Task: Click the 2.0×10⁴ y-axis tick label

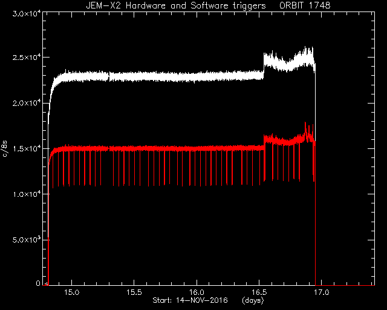Action: 27,103
